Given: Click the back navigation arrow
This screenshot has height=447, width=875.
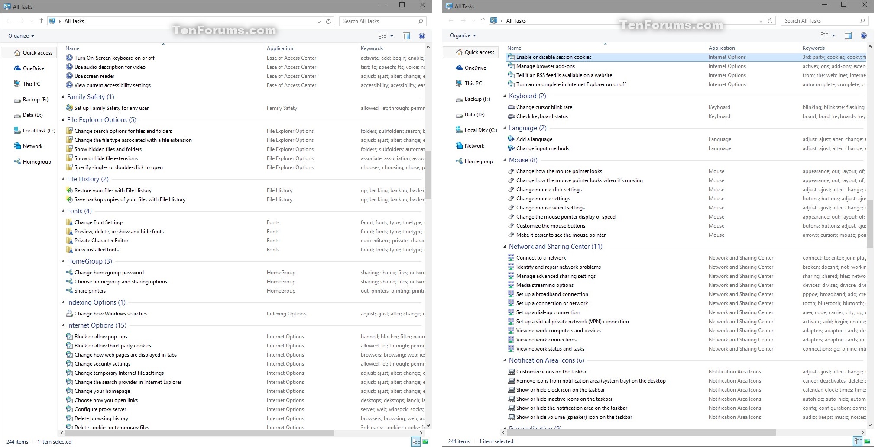Looking at the screenshot, I should pyautogui.click(x=9, y=21).
